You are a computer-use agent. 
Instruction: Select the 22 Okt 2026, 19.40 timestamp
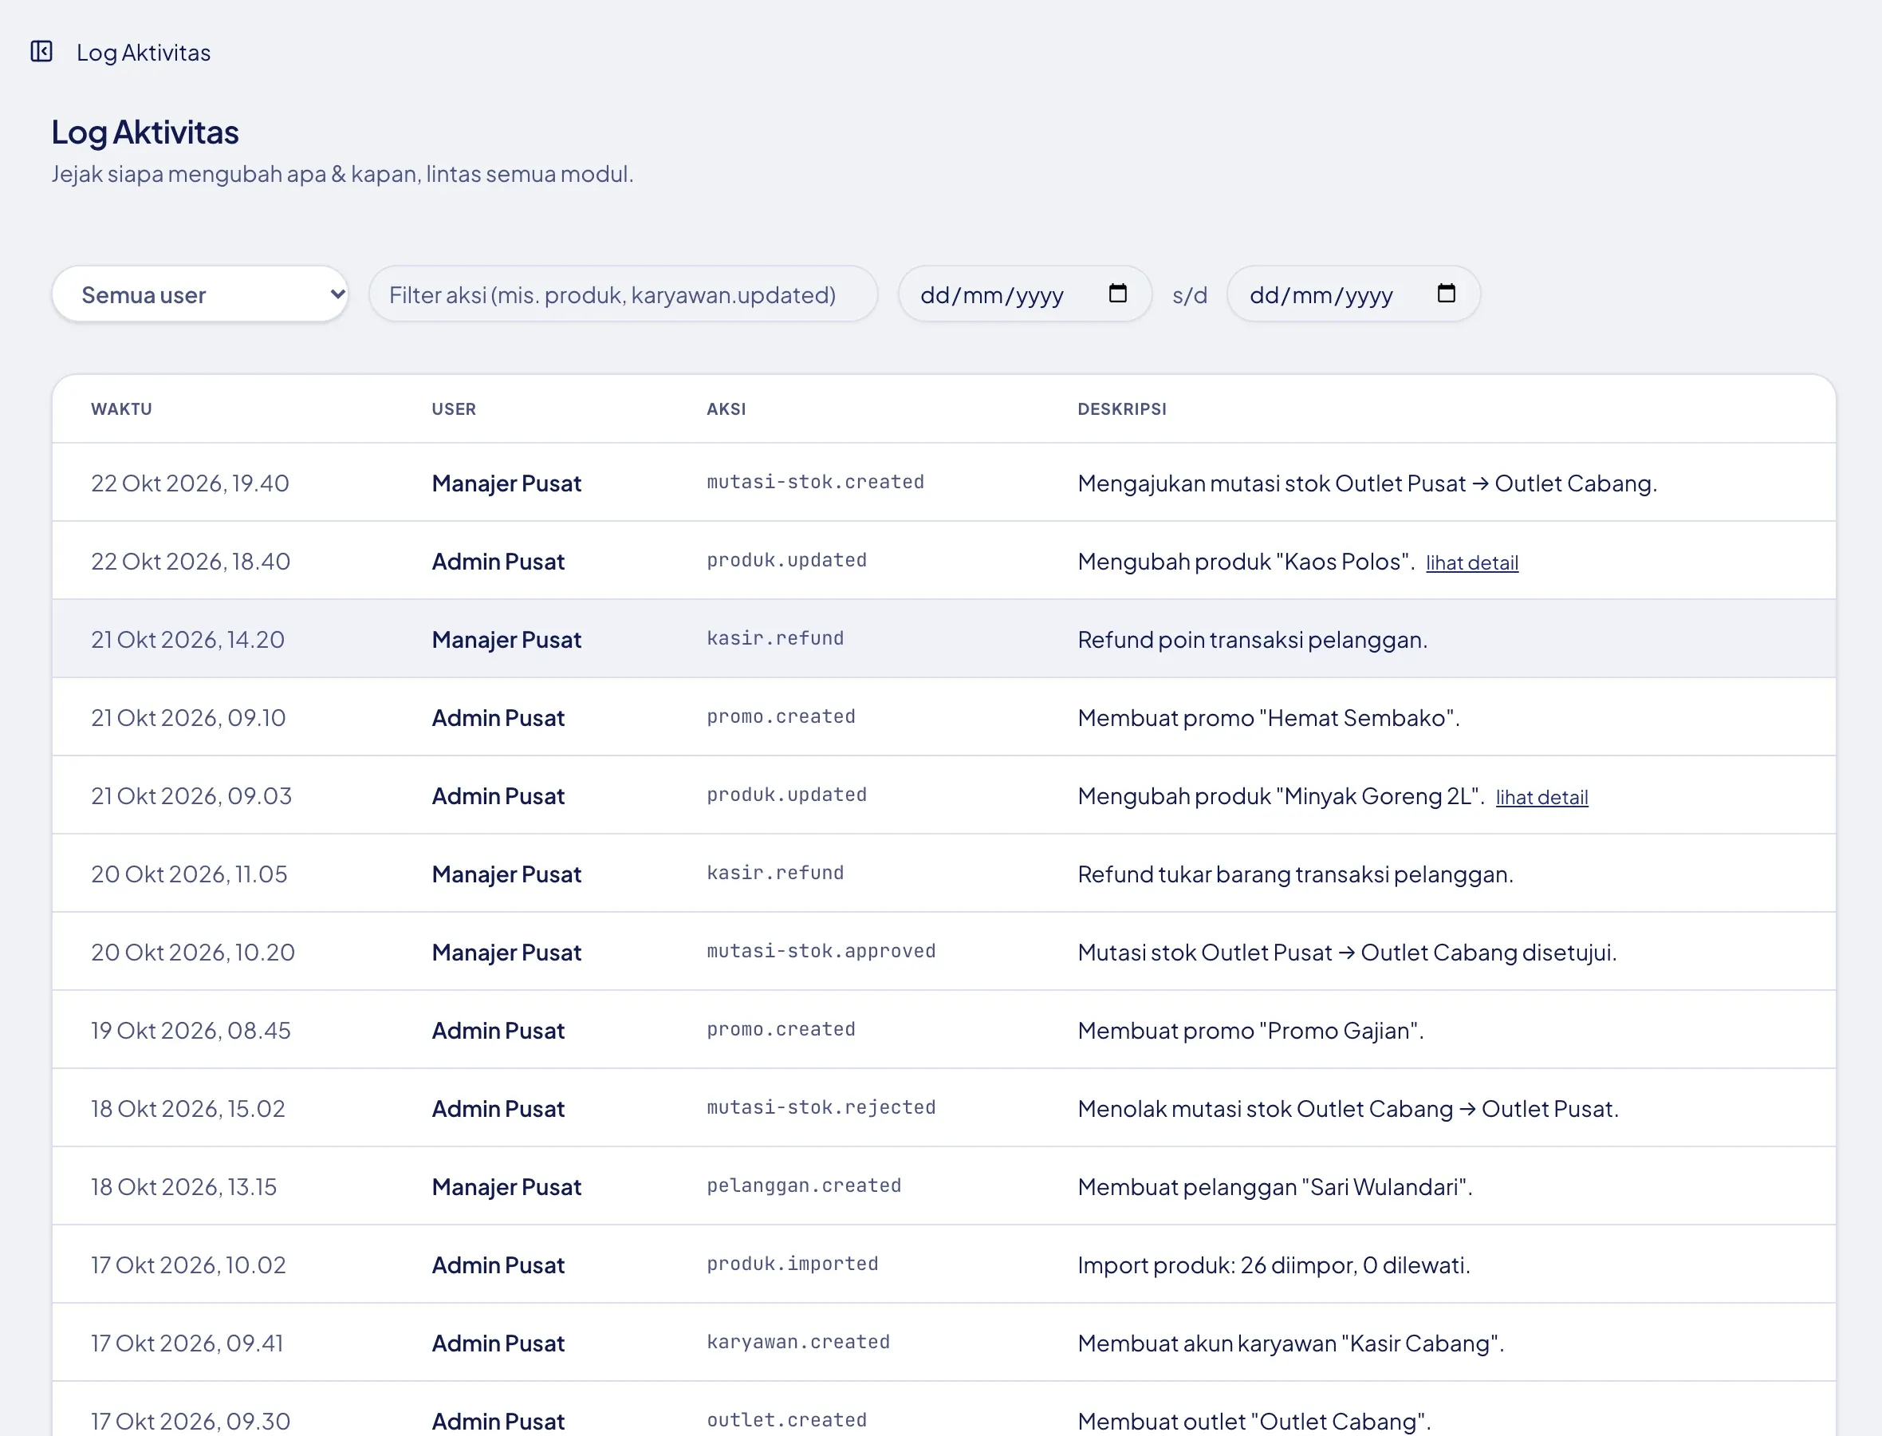tap(190, 483)
